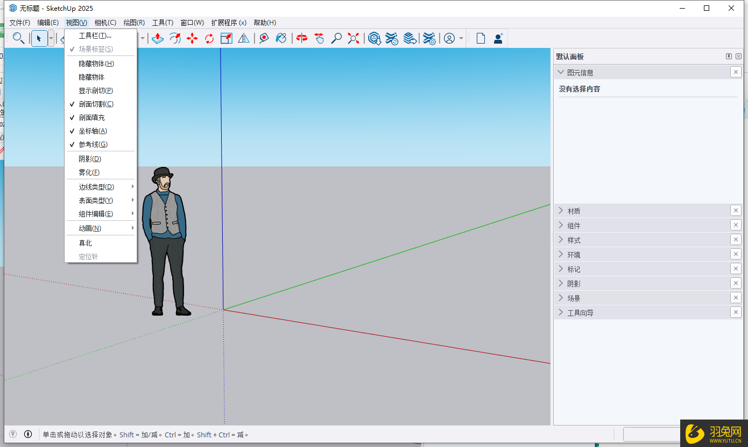Expand the 材质 panel
Image resolution: width=748 pixels, height=447 pixels.
[574, 211]
